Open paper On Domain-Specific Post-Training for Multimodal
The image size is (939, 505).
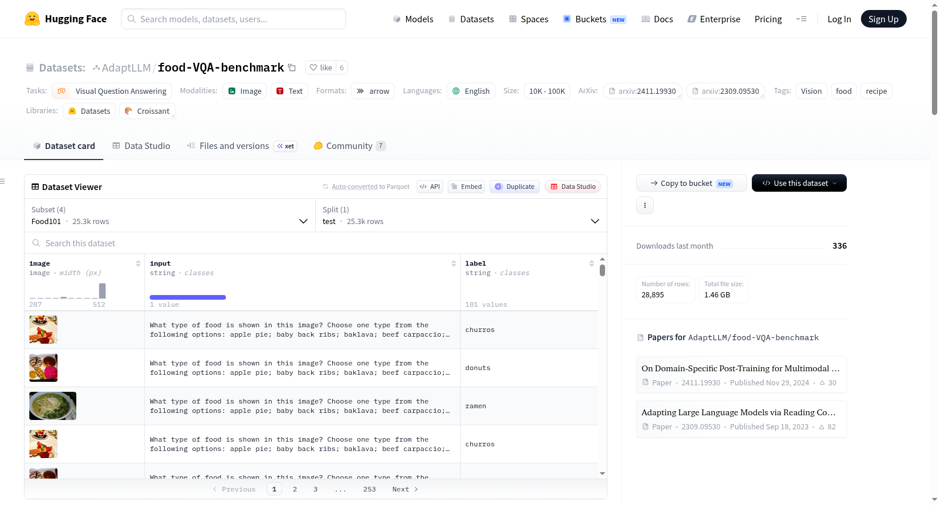tap(741, 375)
